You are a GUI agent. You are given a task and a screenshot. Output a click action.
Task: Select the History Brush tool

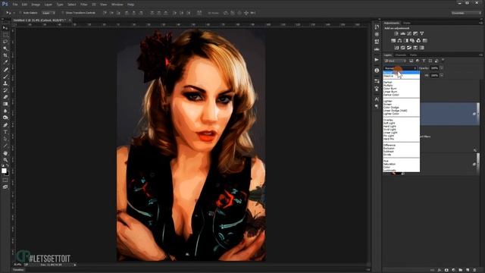click(5, 90)
